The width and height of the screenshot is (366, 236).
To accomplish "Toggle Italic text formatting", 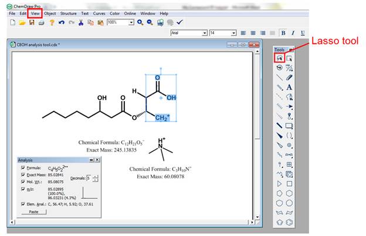I will (x=293, y=33).
